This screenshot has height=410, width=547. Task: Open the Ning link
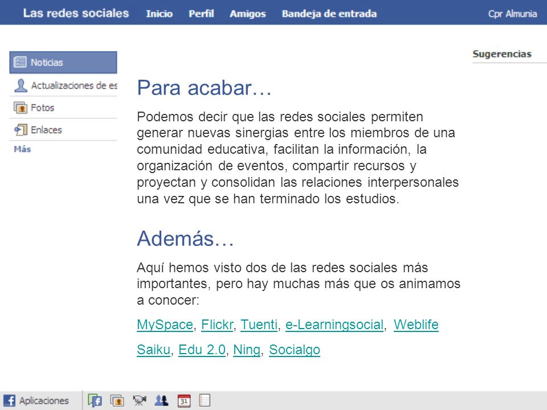click(247, 350)
